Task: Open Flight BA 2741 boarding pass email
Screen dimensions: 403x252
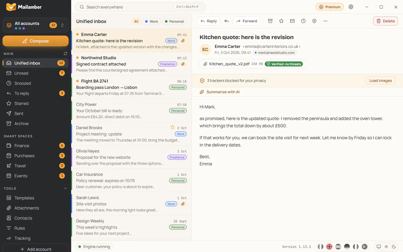Action: 131,87
